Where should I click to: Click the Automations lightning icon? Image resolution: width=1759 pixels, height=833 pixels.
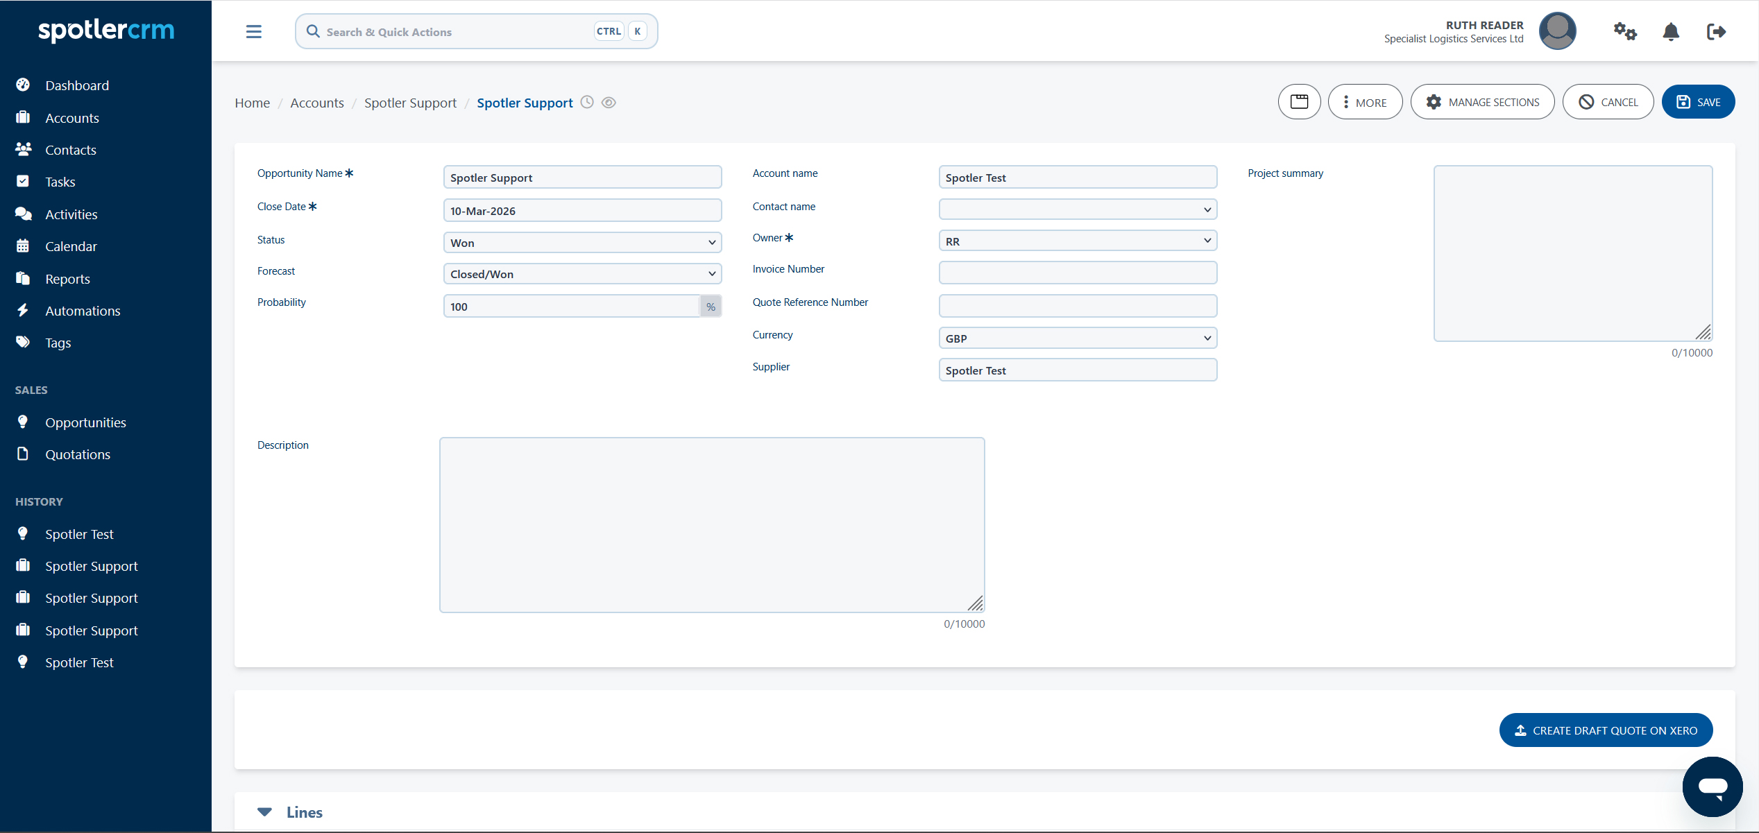[x=23, y=310]
